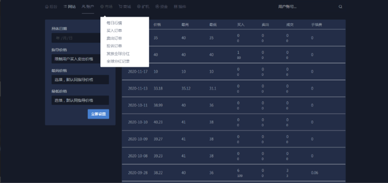This screenshot has width=388, height=183.
Task: Click the price value 33.18
Action: pos(158,88)
